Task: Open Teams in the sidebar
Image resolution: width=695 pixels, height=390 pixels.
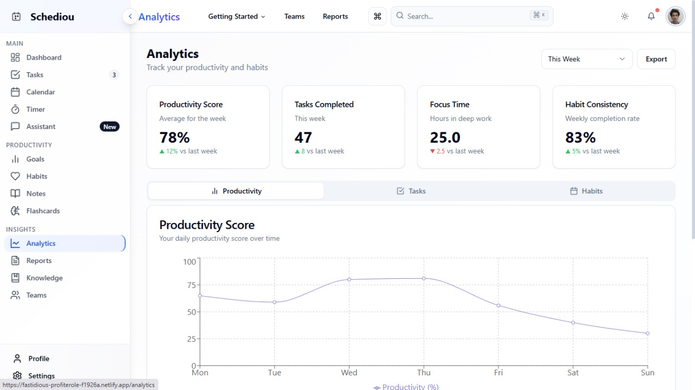Action: coord(65,295)
